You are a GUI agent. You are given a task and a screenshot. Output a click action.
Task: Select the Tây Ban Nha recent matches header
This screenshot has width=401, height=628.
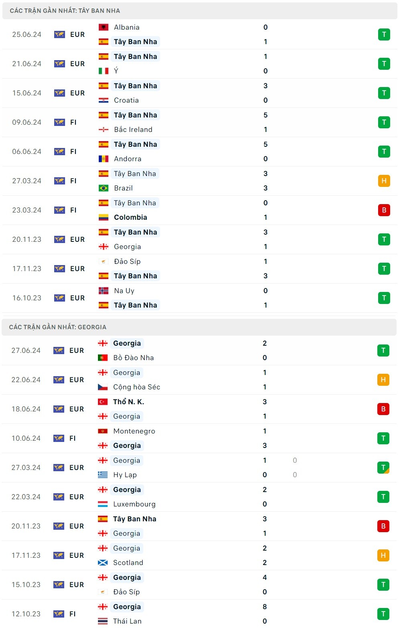(x=65, y=11)
